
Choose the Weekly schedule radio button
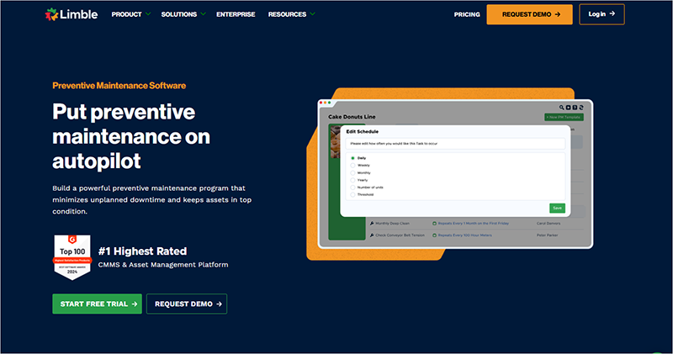click(x=352, y=166)
